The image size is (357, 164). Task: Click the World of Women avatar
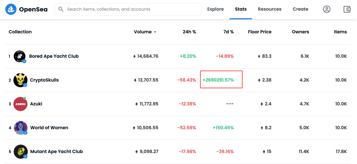coord(20,128)
